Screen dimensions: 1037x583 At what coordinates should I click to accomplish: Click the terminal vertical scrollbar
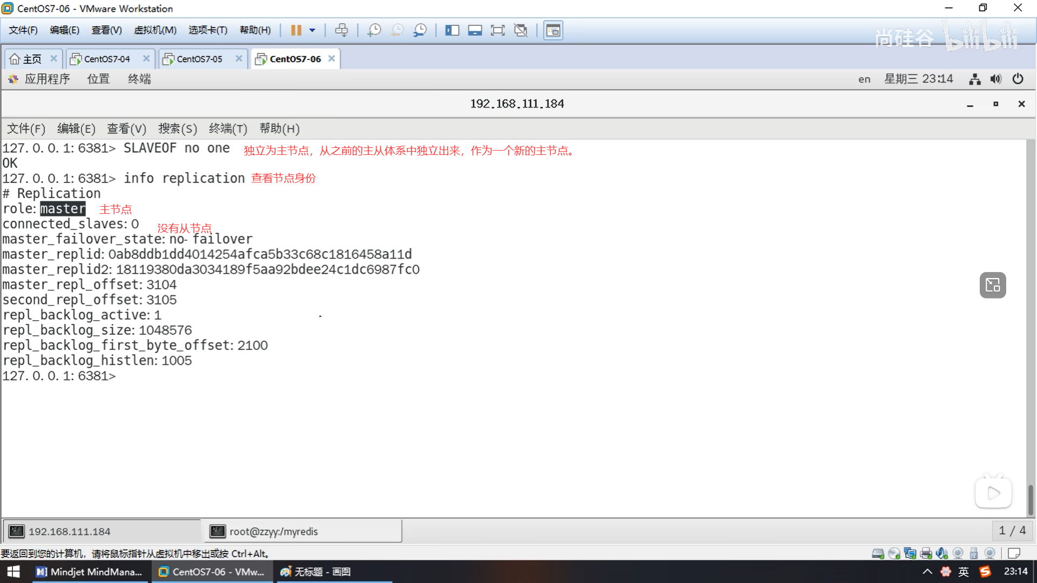click(1031, 499)
